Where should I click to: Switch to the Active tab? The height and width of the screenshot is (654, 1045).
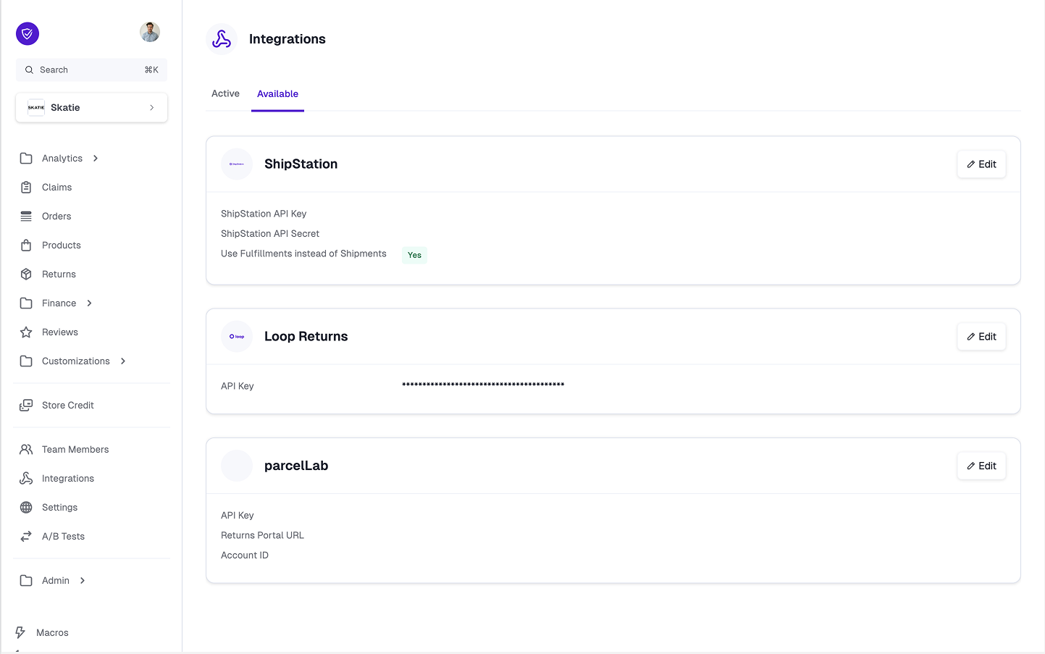(x=225, y=93)
